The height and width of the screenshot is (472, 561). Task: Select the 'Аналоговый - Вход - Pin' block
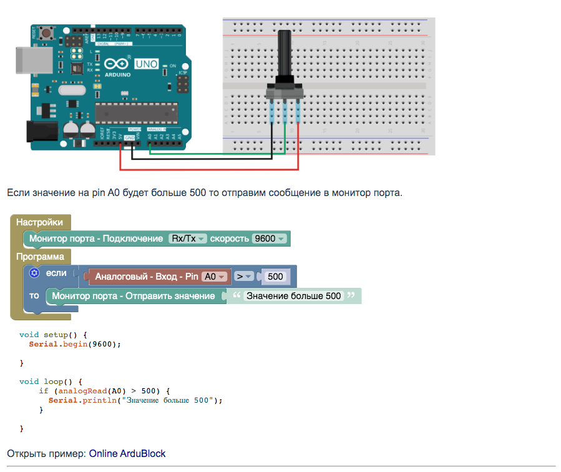(146, 277)
